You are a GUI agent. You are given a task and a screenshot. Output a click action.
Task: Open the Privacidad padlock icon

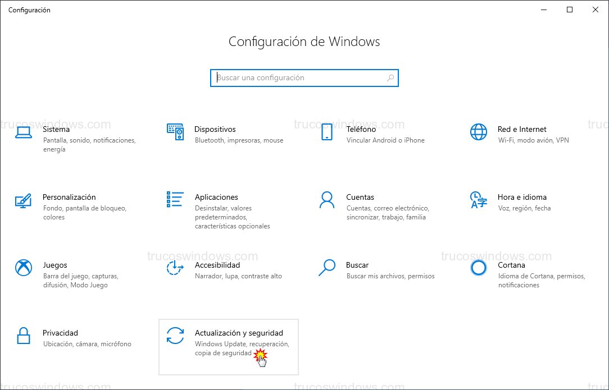tap(24, 336)
